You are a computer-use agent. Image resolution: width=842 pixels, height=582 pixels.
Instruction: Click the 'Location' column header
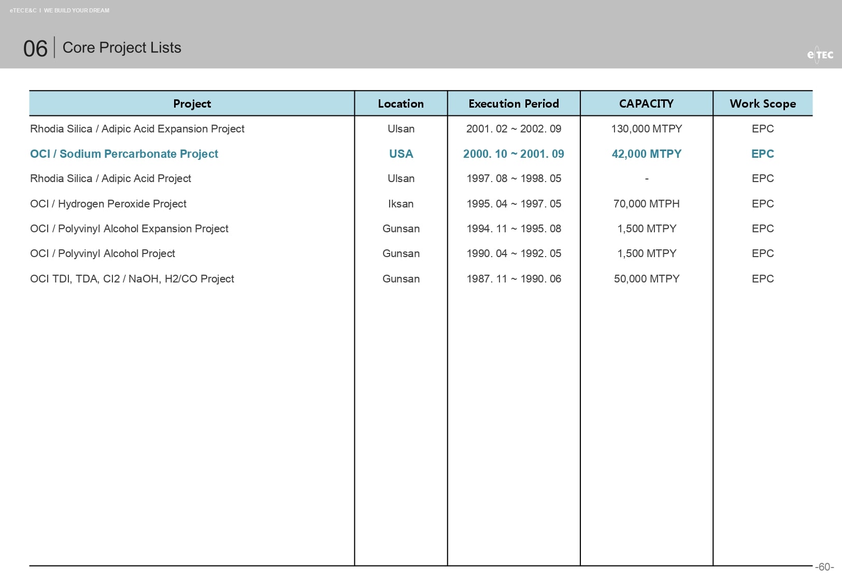tap(401, 103)
